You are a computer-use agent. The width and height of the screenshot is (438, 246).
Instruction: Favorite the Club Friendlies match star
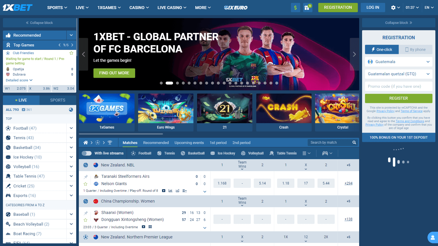click(x=71, y=53)
